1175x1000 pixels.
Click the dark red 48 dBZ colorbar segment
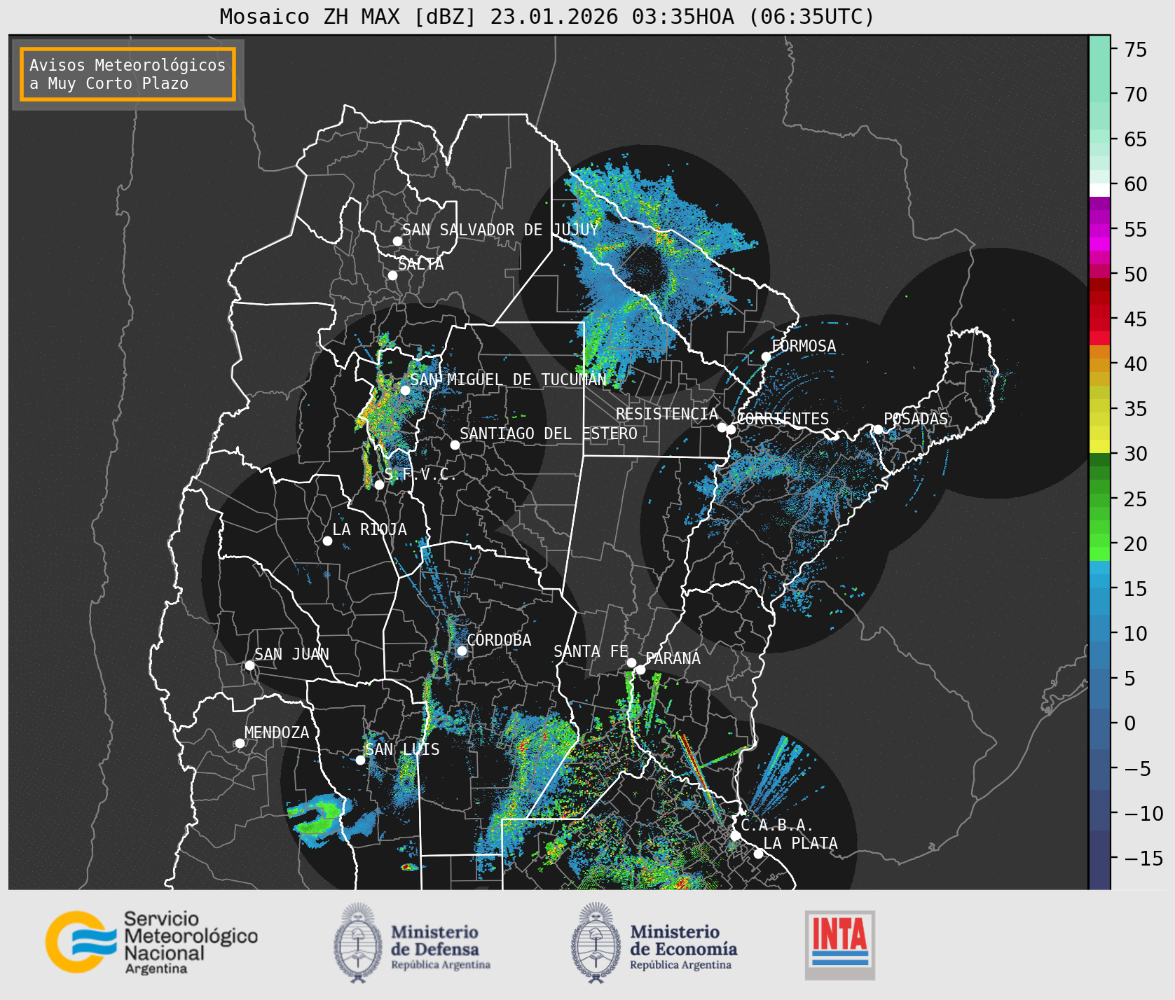tap(1099, 285)
